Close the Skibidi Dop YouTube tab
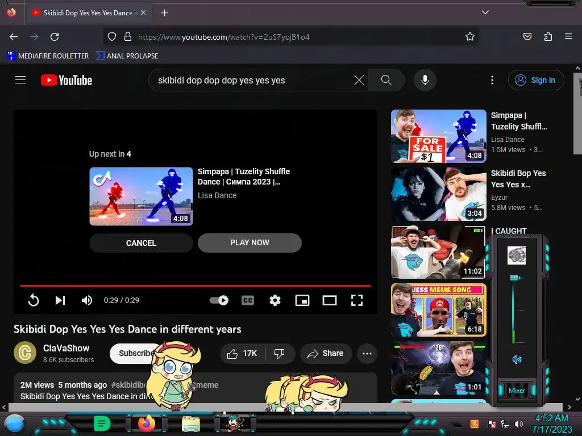Viewport: 582px width, 436px height. pos(143,12)
